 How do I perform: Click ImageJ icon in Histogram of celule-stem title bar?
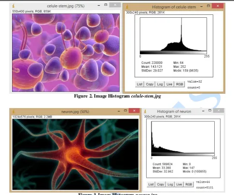[127, 7]
